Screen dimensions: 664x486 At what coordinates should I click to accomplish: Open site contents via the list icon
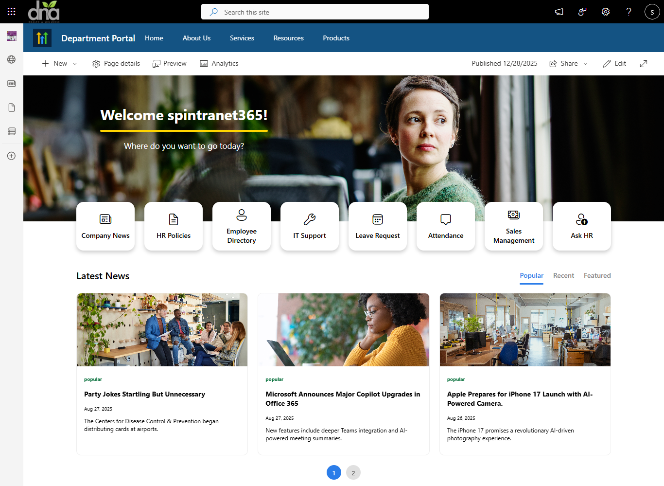coord(11,131)
